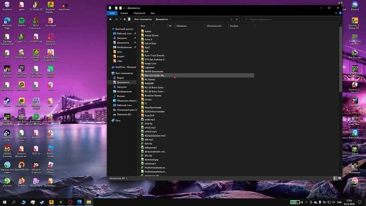Select the Rockstar Games folder in list
Image resolution: width=366 pixels, height=206 pixels.
[151, 96]
